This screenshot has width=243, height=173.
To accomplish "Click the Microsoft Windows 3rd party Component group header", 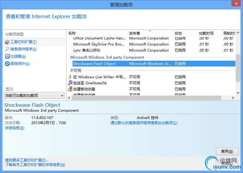I will (x=107, y=57).
